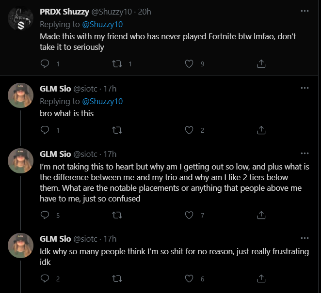The width and height of the screenshot is (321, 293).
Task: Reply to the "not taking this to heart" tweet
Action: tap(45, 215)
